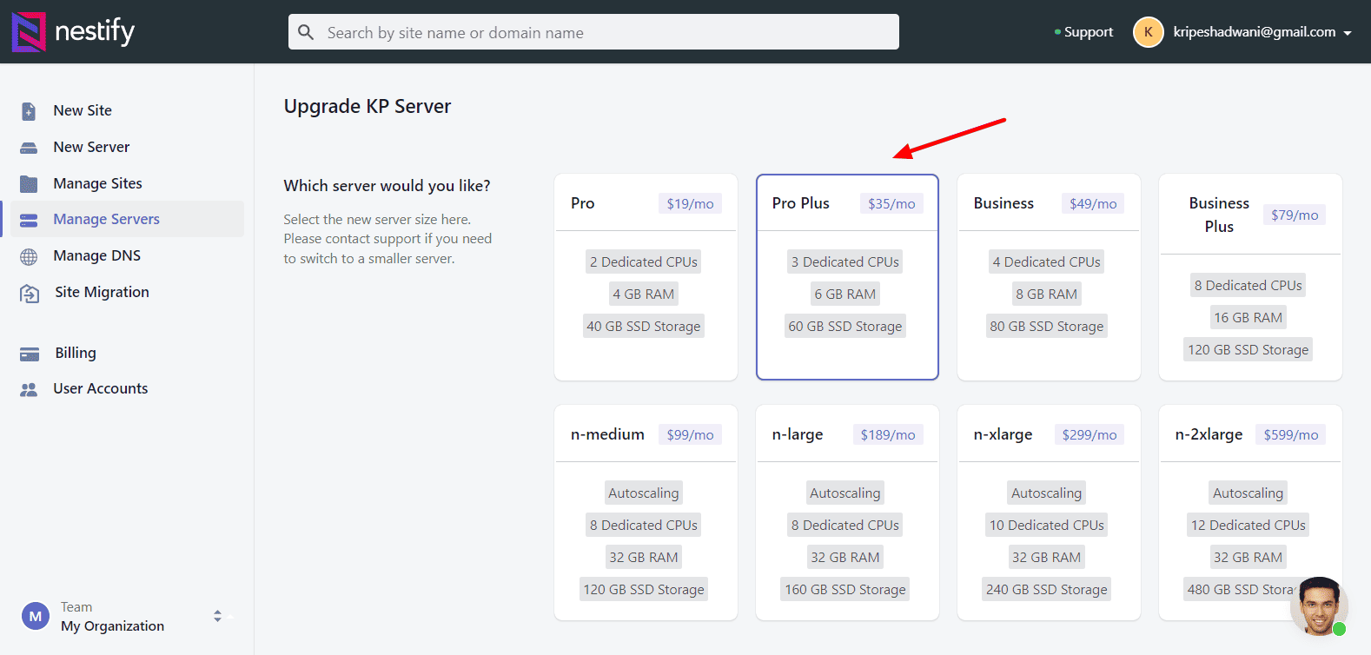Click the Billing card icon
The image size is (1371, 655).
point(30,354)
